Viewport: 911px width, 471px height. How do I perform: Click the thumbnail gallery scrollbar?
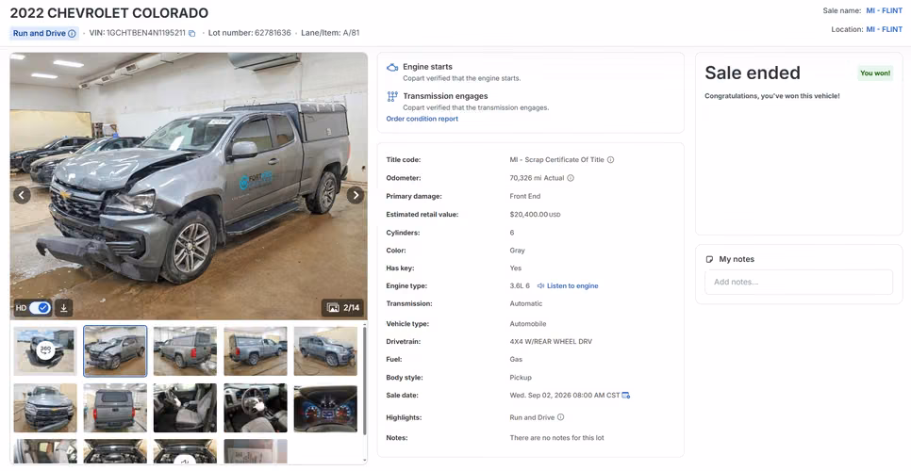[364, 381]
